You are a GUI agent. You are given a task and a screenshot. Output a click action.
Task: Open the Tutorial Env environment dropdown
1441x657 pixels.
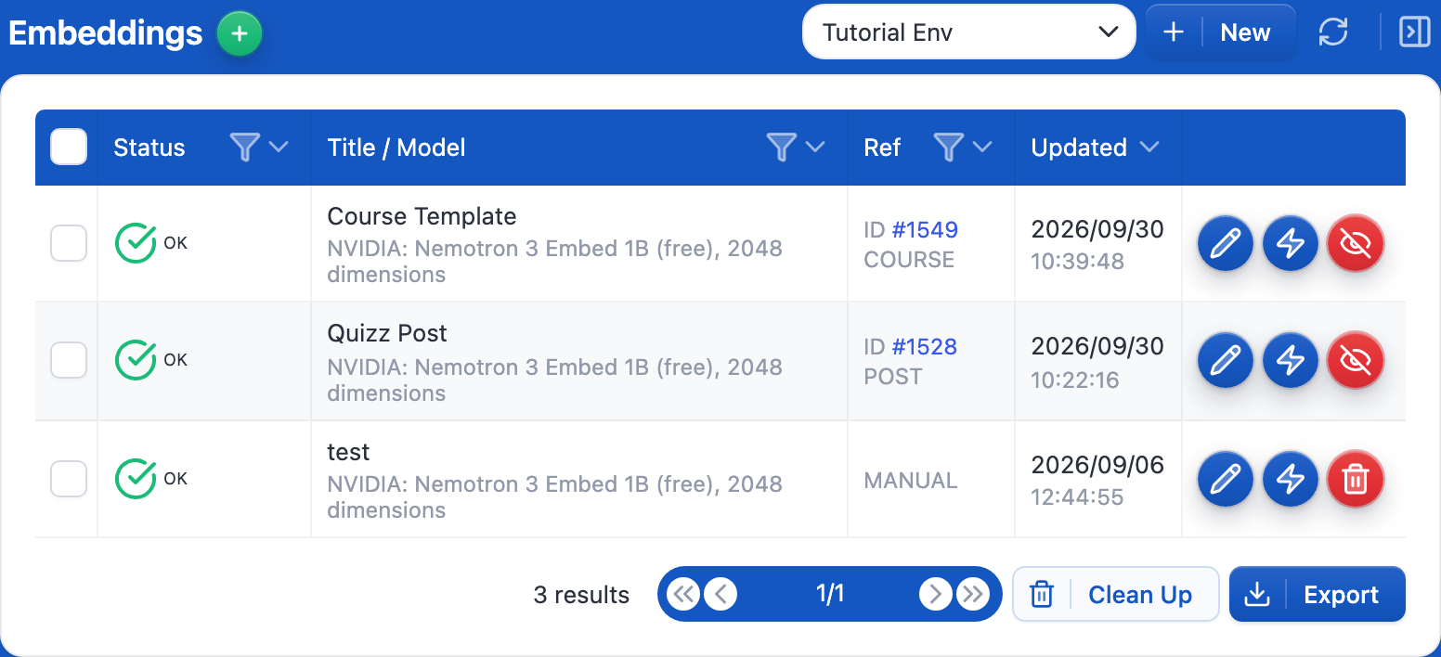(969, 32)
